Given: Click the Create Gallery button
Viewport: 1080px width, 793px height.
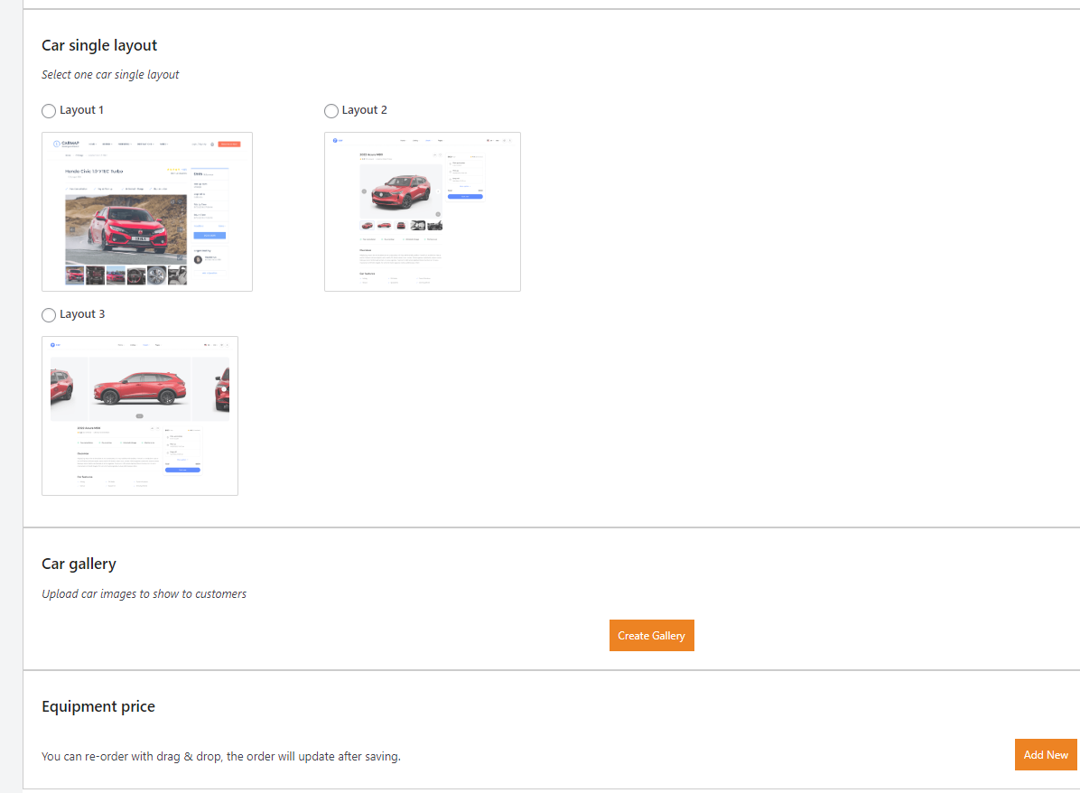Looking at the screenshot, I should [651, 635].
